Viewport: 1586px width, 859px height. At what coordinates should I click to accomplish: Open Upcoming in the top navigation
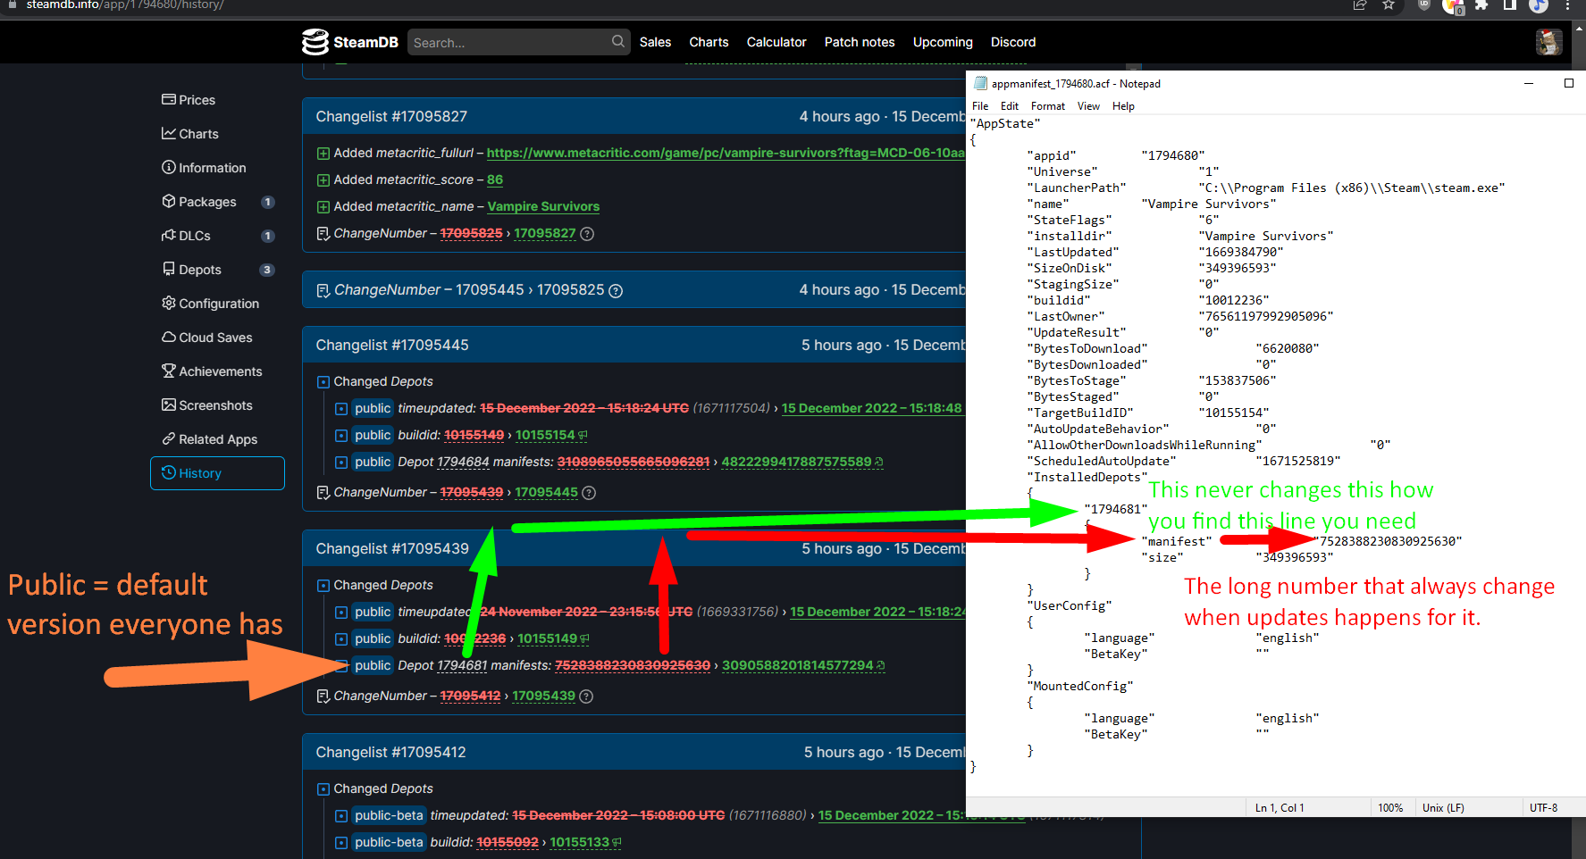(x=943, y=42)
